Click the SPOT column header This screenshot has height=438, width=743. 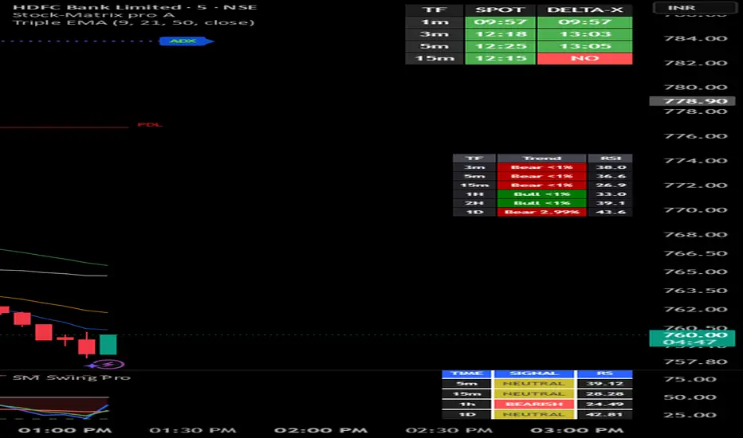500,10
